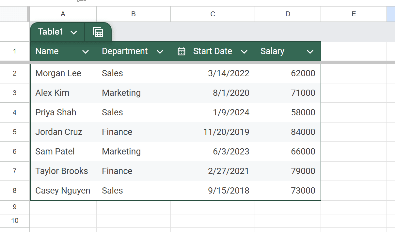This screenshot has width=395, height=232.
Task: Select Alex Kim's Marketing department cell
Action: coord(134,93)
